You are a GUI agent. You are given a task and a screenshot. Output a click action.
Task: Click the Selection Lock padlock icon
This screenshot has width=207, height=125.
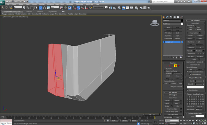coord(104,120)
